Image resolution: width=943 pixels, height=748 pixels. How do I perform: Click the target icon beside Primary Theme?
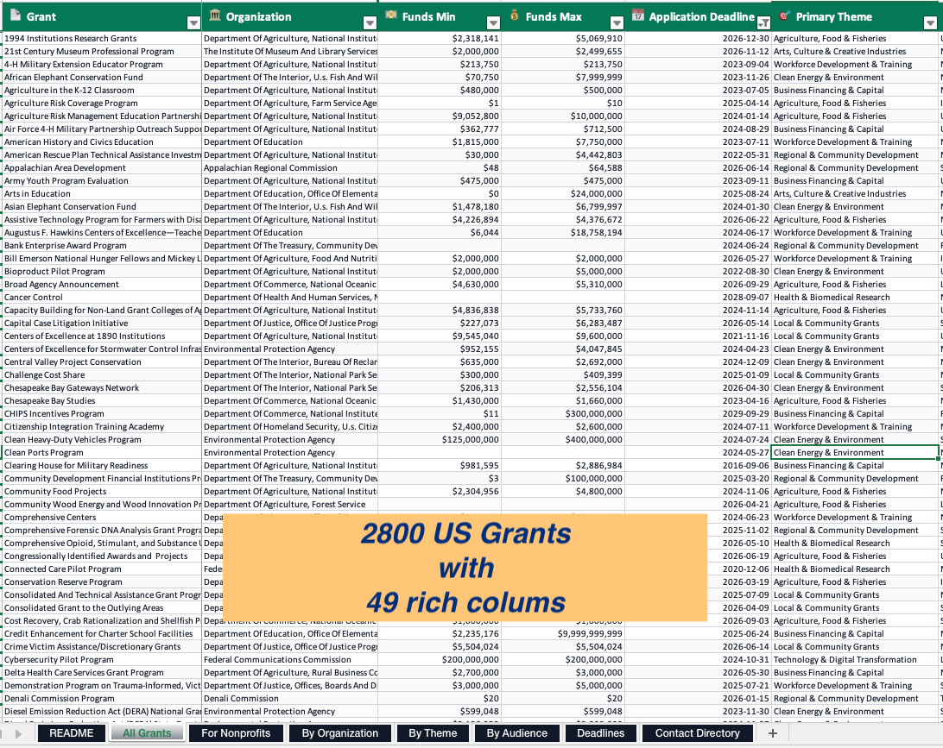coord(784,16)
